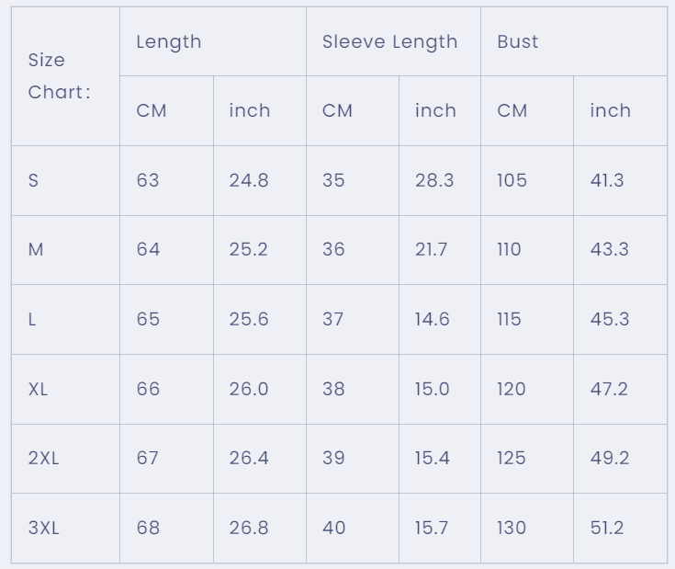Select the Bust column header

coord(574,41)
